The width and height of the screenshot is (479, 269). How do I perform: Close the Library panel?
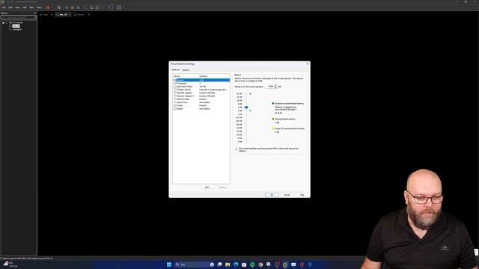[x=35, y=13]
